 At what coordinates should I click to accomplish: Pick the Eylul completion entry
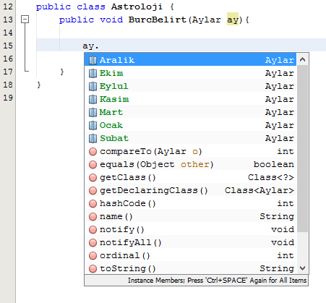pos(191,86)
